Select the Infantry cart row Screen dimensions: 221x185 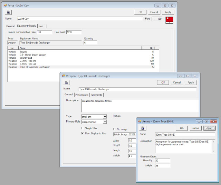click(x=81, y=58)
